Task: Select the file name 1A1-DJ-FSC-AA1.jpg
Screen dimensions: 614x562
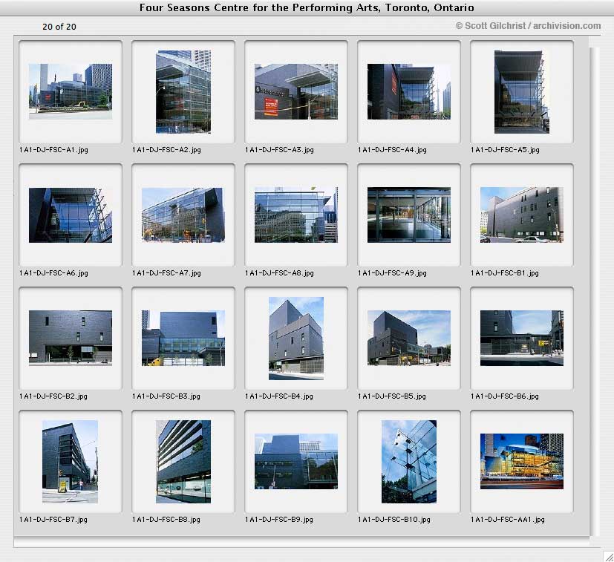Action: pos(508,520)
